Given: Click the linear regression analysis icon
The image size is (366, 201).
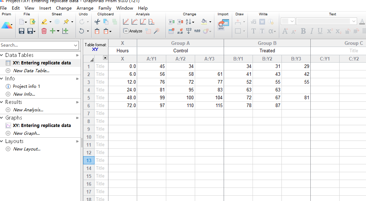Looking at the screenshot, I should pos(126,22).
